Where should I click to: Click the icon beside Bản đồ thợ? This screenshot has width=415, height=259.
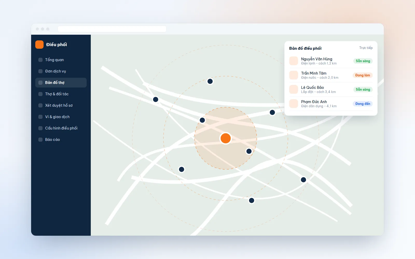[x=40, y=83]
